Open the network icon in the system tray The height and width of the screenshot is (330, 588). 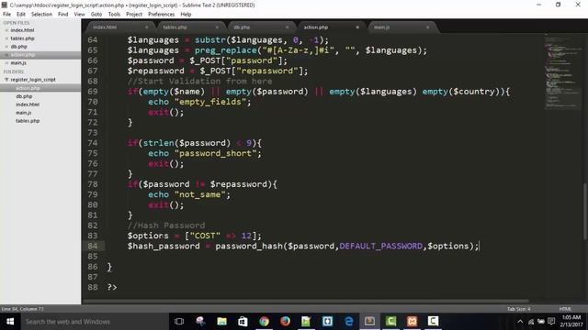click(x=531, y=322)
